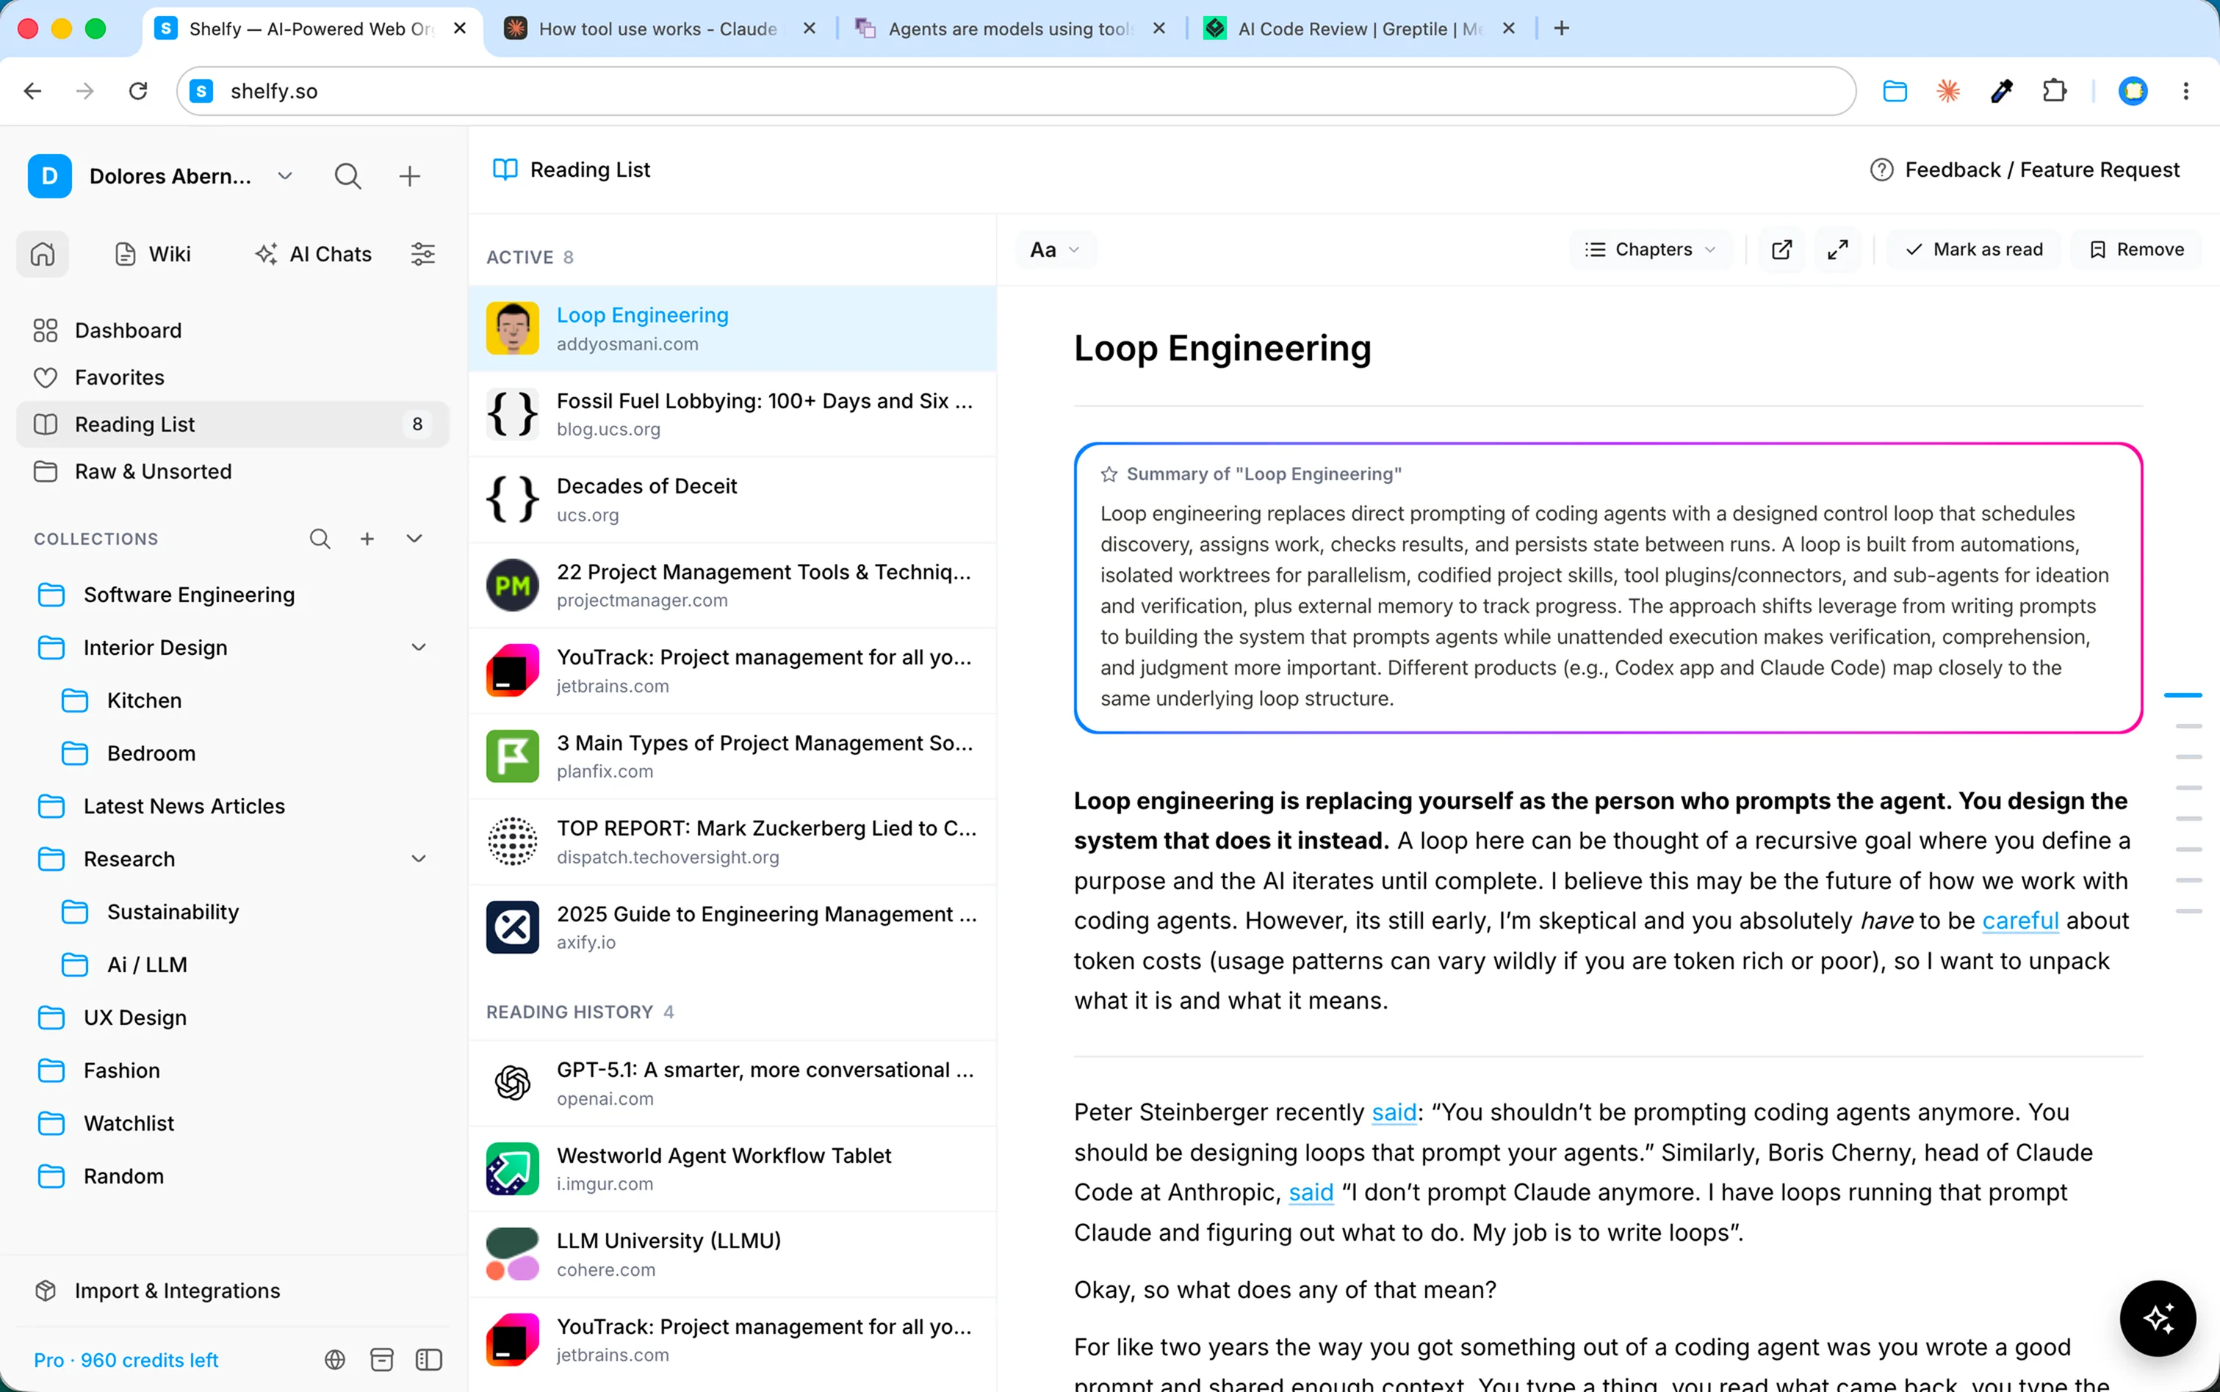Open the AI sparkle assistant button
The width and height of the screenshot is (2220, 1392).
tap(2158, 1317)
